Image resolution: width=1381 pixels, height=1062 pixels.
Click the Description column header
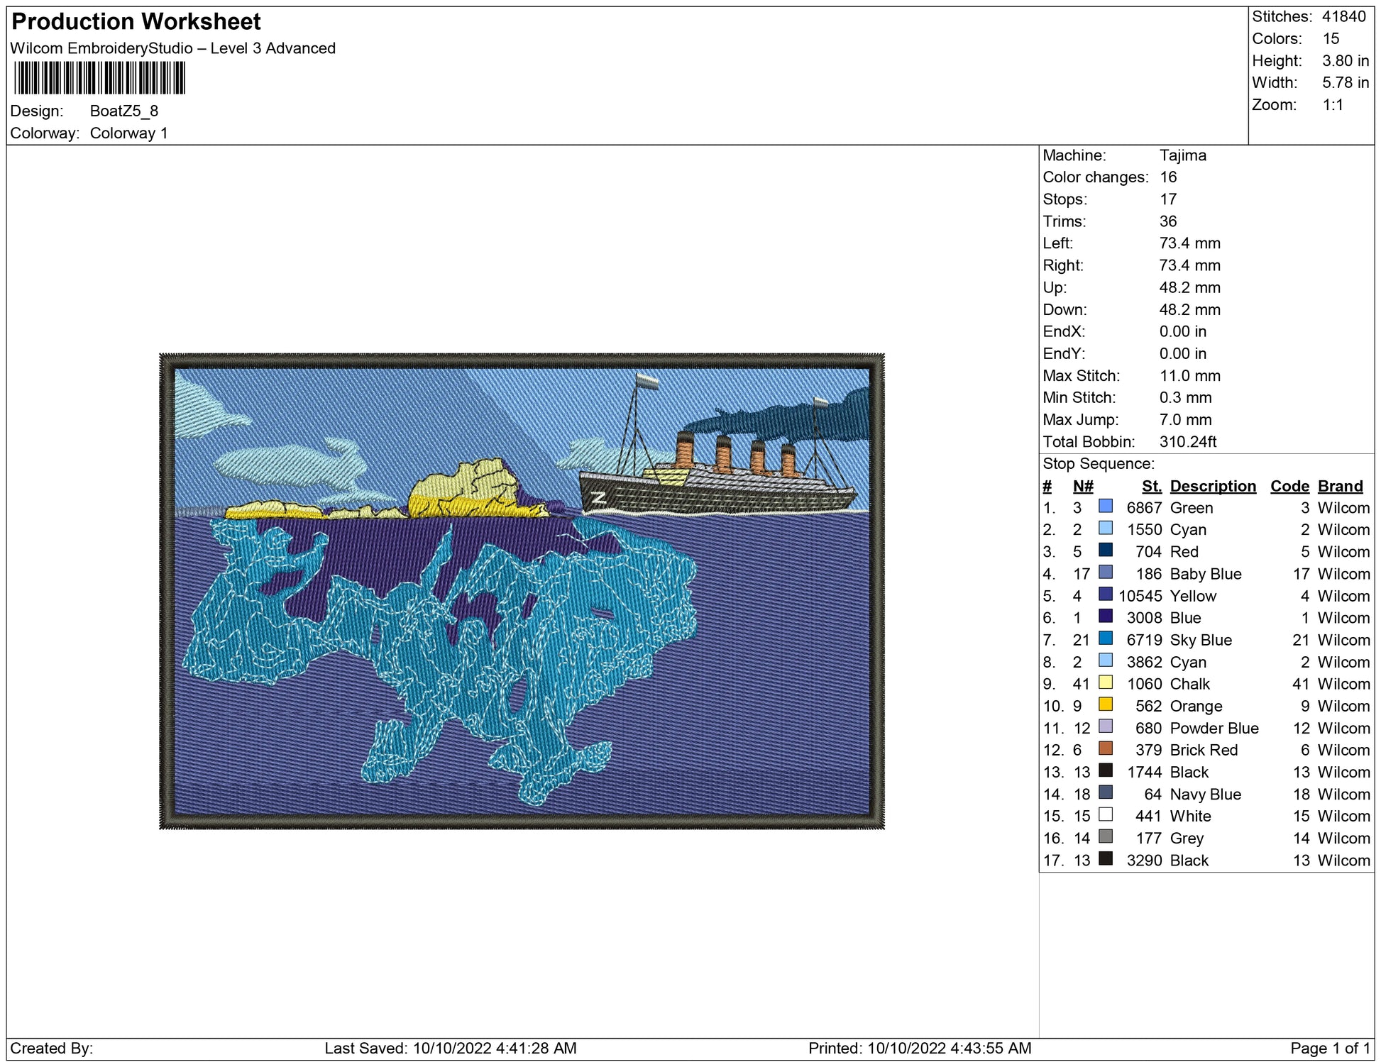pos(1212,486)
